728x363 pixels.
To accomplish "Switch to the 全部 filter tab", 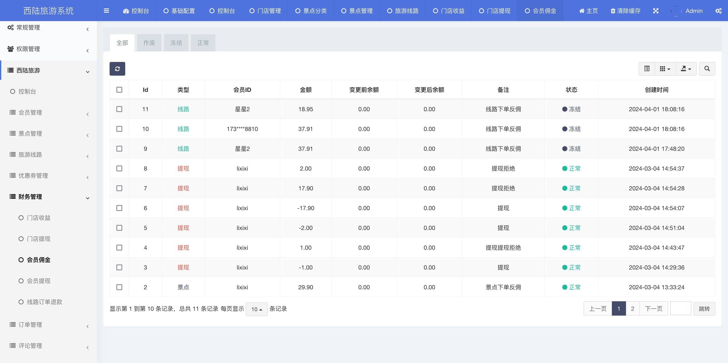I will click(x=122, y=43).
